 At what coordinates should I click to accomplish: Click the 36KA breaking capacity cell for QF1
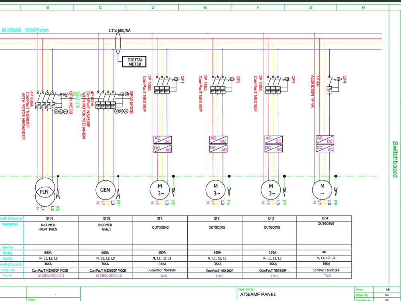tap(160, 264)
